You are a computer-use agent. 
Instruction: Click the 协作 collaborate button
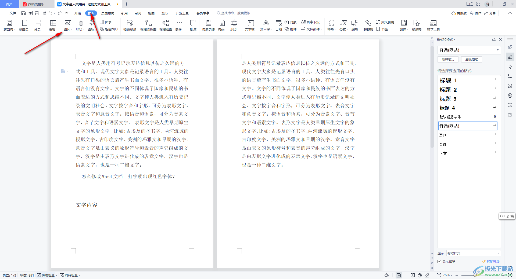click(x=476, y=13)
